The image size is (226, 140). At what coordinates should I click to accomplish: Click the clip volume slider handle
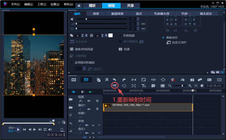pyautogui.click(x=86, y=19)
